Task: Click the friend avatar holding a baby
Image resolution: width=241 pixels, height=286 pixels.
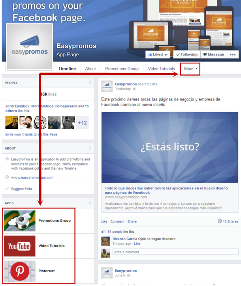Action: 26,123
